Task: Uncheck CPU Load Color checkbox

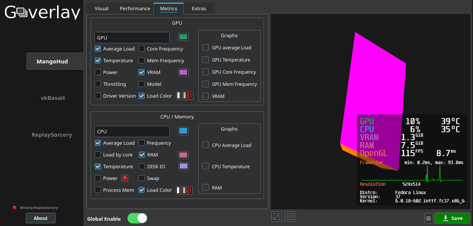Action: 142,190
